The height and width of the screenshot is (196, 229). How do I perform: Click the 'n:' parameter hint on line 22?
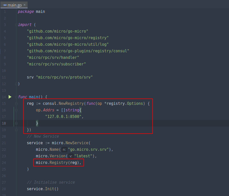point(64,150)
